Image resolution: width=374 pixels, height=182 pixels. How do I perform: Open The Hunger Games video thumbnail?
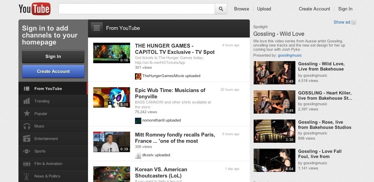(112, 53)
